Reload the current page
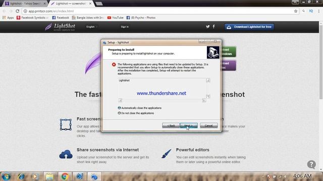This screenshot has width=323, height=181. coord(18,11)
